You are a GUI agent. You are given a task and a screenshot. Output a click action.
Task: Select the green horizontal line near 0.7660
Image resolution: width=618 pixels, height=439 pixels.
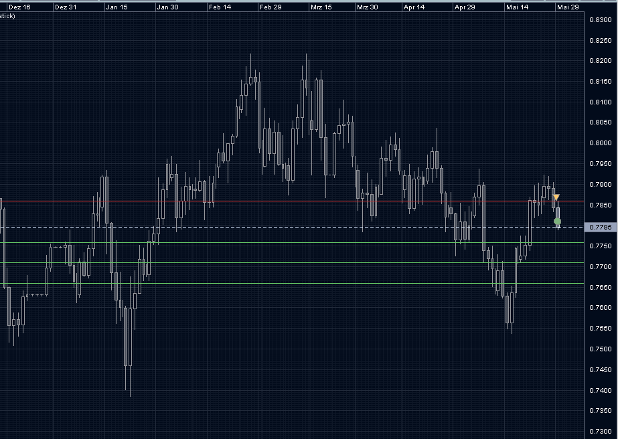292,283
